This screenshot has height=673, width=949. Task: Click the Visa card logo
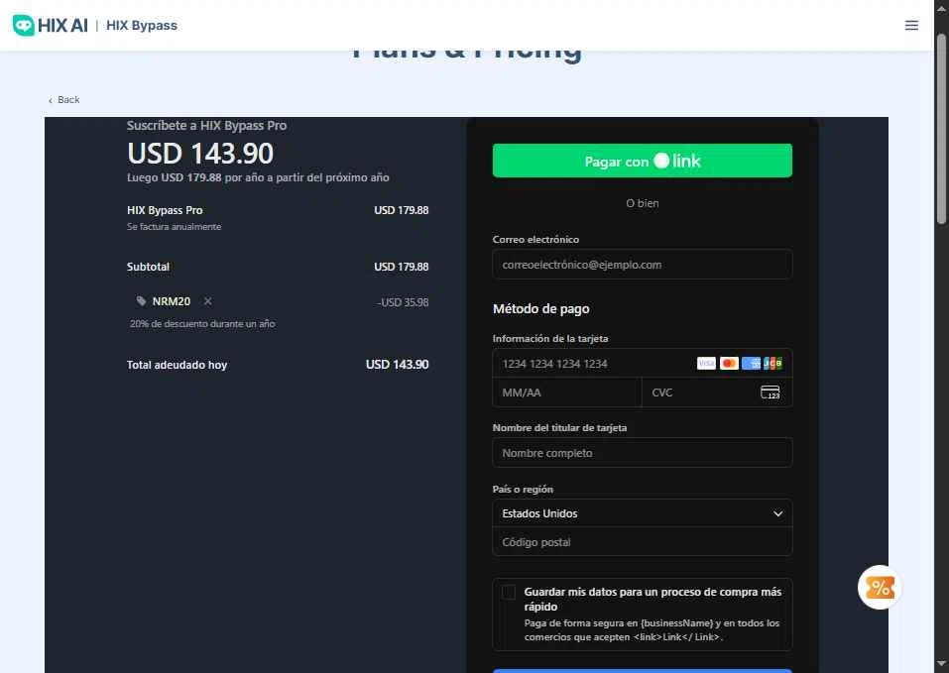point(706,364)
